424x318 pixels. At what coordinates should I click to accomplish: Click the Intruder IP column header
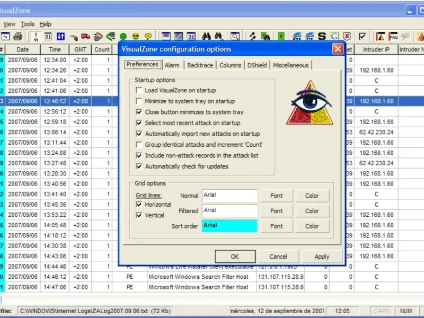376,49
